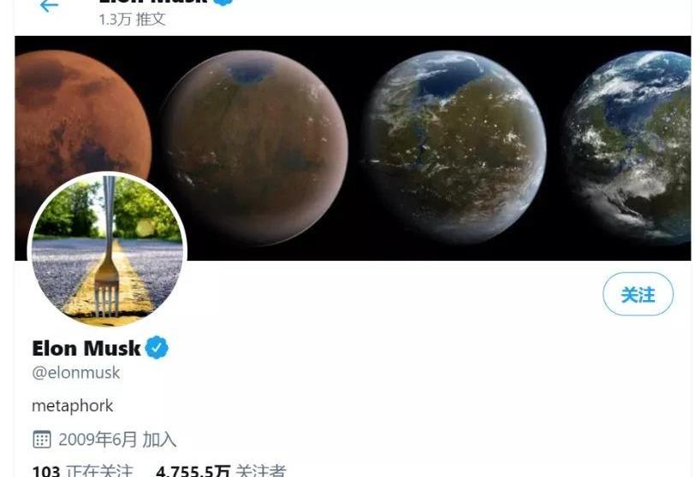Click the 2009年6月 加入 join date text
The height and width of the screenshot is (477, 695).
click(117, 440)
